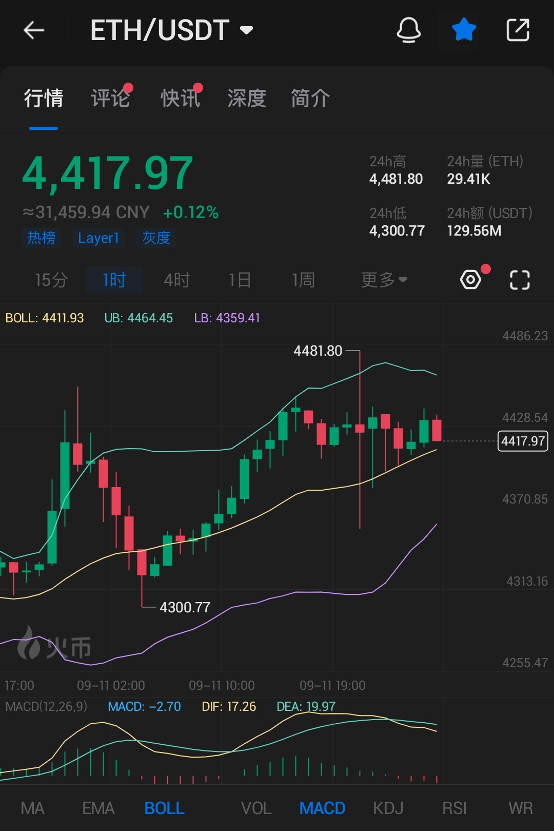The height and width of the screenshot is (831, 554).
Task: Open the 简介 tab
Action: 310,98
